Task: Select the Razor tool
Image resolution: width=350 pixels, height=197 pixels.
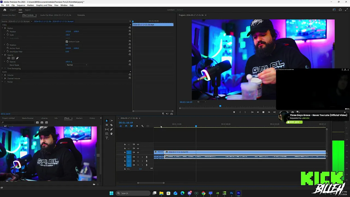Action: 111,125
